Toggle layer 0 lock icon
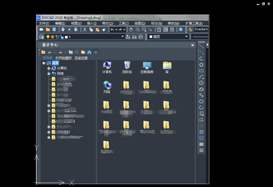 point(62,37)
